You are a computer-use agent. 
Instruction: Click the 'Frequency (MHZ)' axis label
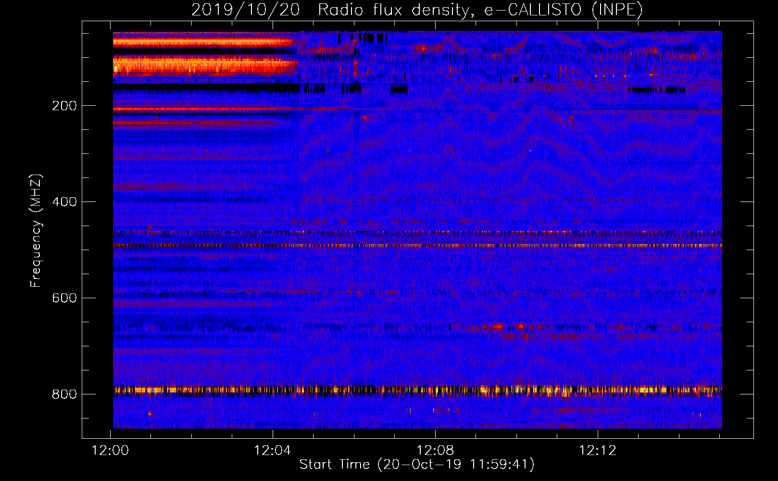click(x=36, y=231)
